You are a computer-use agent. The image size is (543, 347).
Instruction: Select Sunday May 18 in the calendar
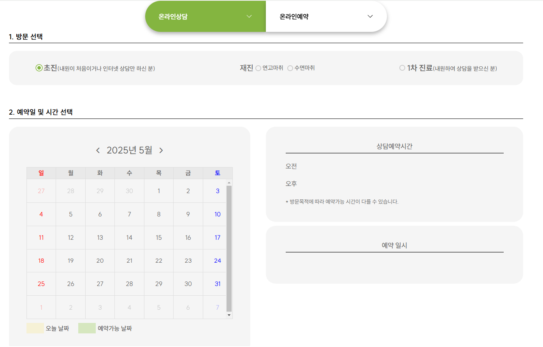[41, 261]
